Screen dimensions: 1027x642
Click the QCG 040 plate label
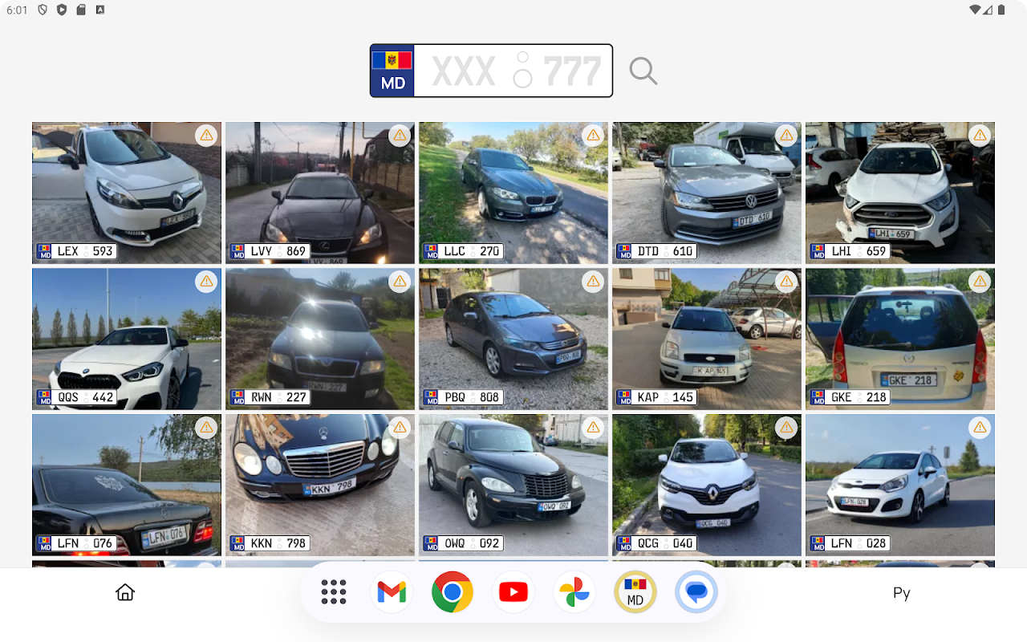coord(656,543)
